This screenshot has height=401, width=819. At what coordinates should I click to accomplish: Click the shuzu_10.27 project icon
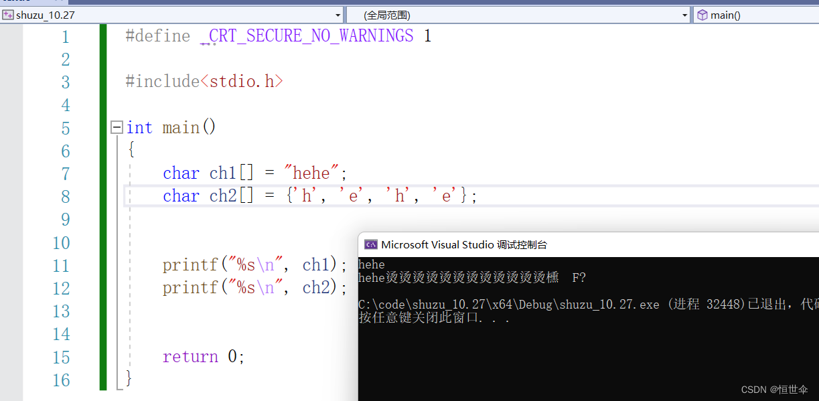point(8,15)
